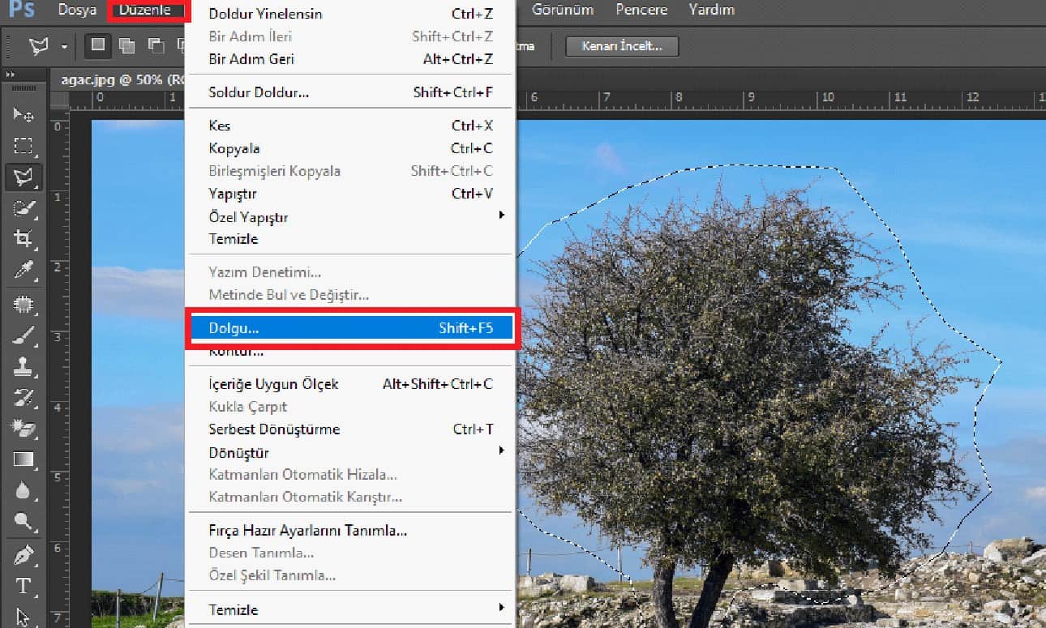Select the Eyedropper tool

(x=24, y=270)
